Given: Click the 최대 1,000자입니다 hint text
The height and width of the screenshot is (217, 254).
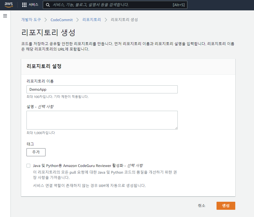Looking at the screenshot, I should [x=41, y=133].
